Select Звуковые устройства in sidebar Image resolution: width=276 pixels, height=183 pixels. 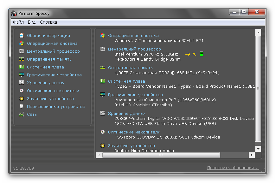click(x=50, y=99)
